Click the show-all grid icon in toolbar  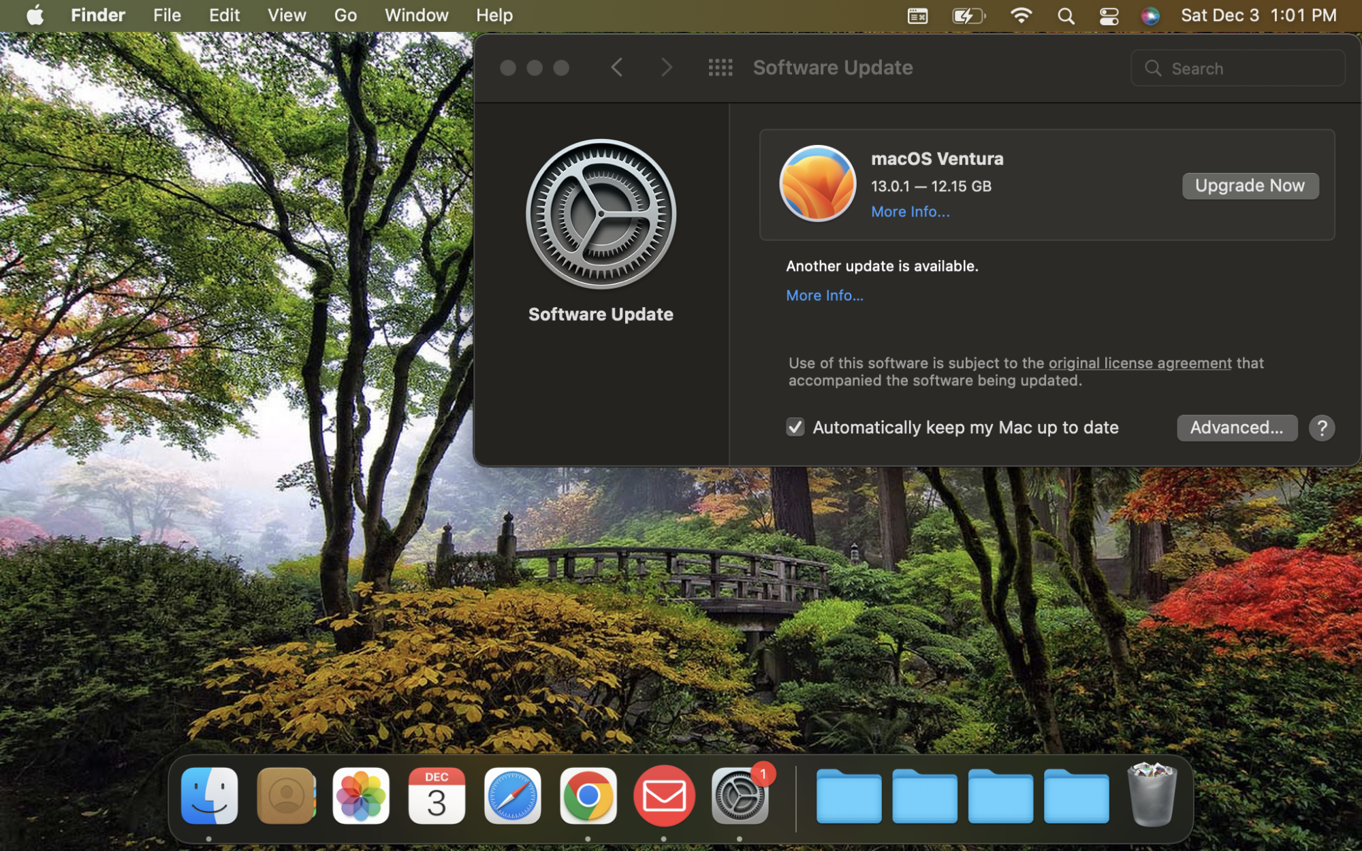[x=720, y=67]
